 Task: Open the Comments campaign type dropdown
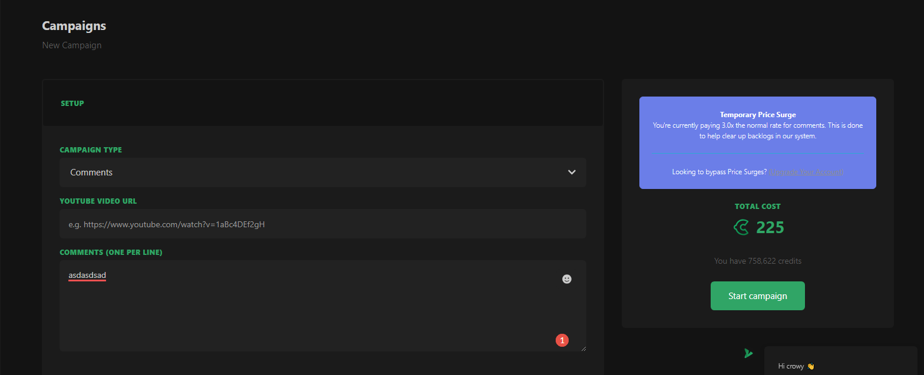(x=322, y=172)
